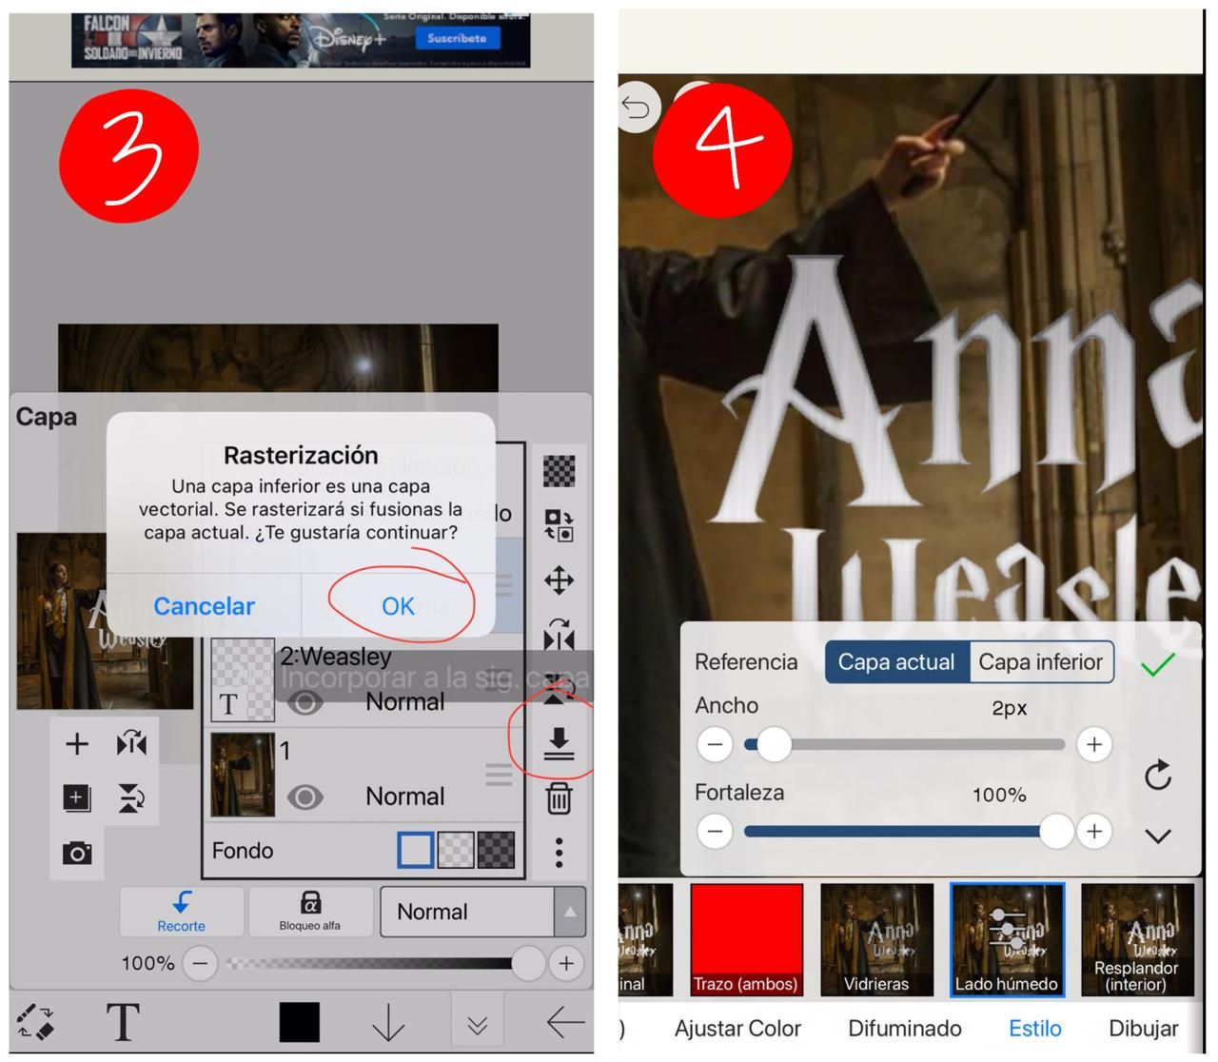
Task: Open the black color swatch
Action: pyautogui.click(x=299, y=1022)
